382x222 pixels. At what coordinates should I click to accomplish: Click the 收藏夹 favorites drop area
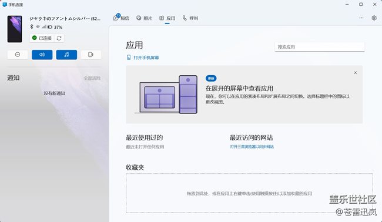(x=249, y=193)
